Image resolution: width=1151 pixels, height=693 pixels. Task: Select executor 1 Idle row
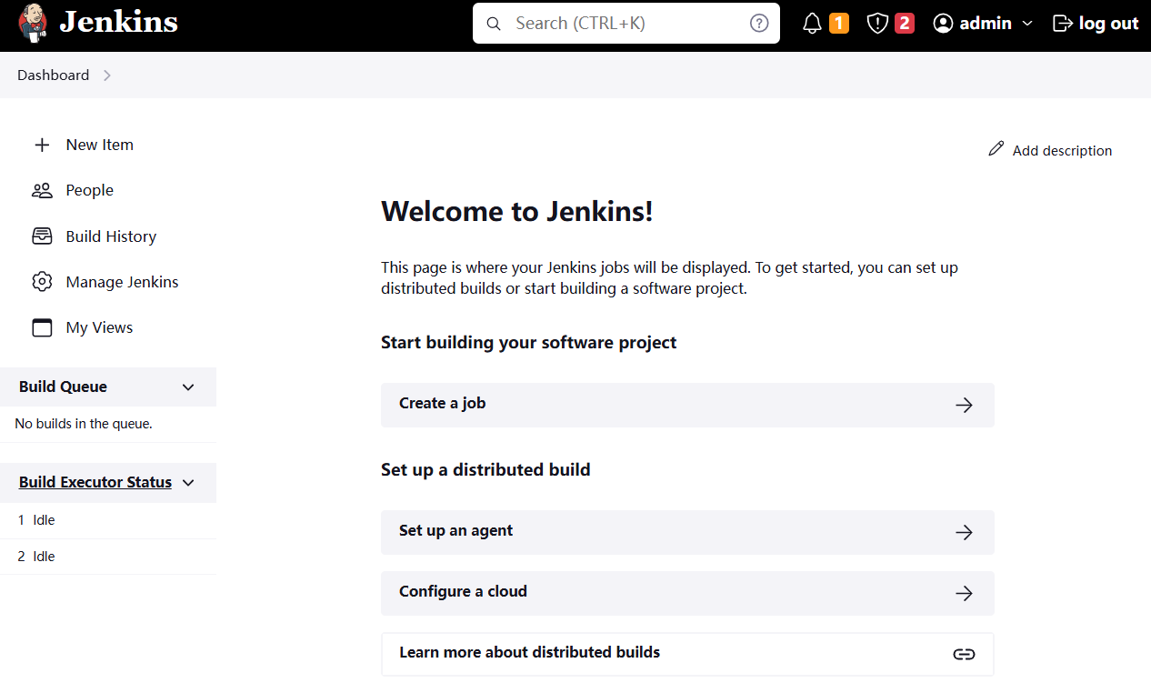(108, 520)
